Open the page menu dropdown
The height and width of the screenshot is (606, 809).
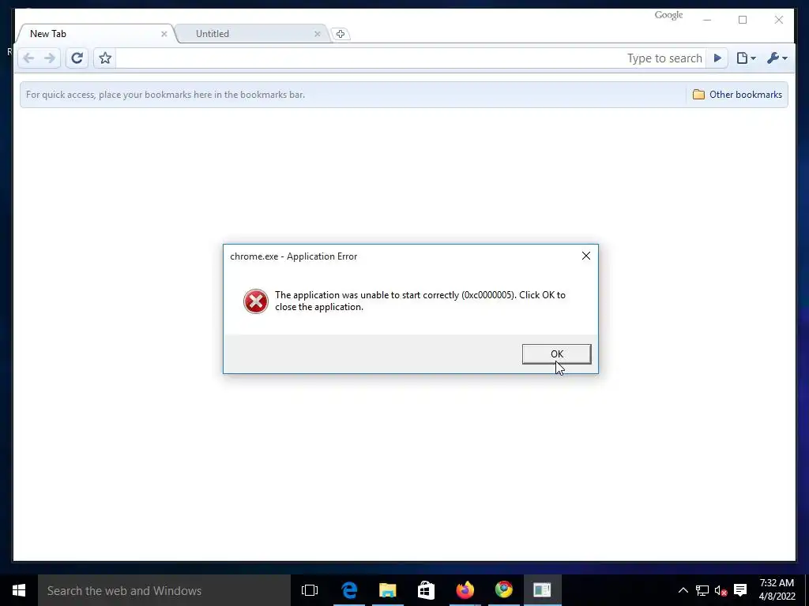[746, 58]
